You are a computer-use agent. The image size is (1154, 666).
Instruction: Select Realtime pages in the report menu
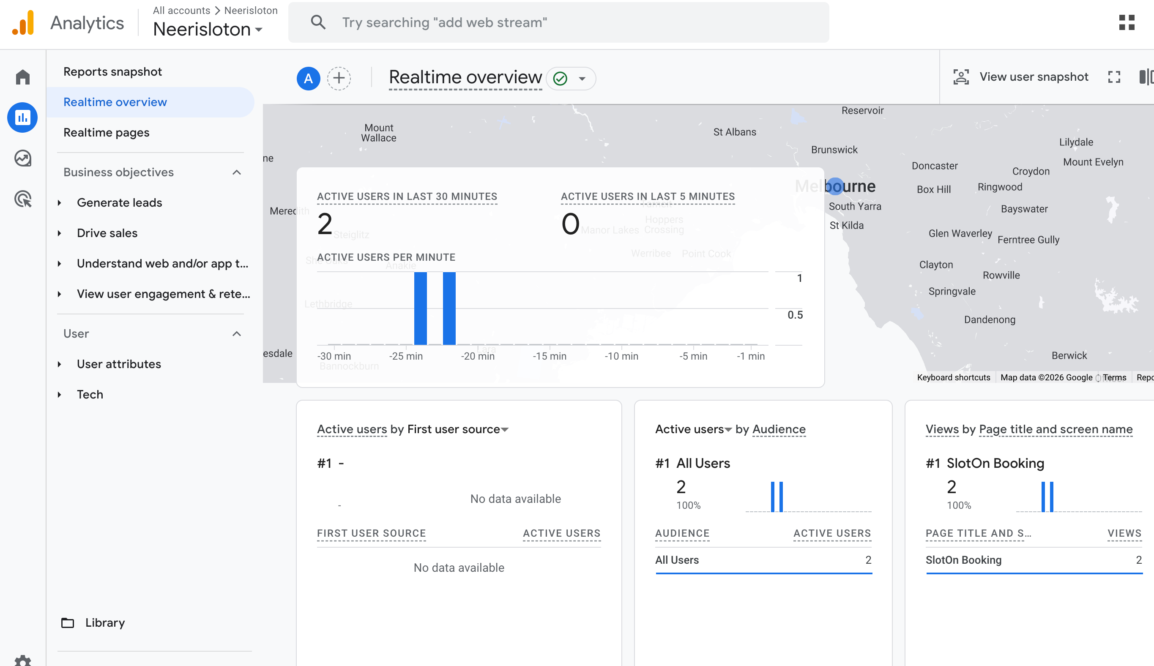click(106, 133)
